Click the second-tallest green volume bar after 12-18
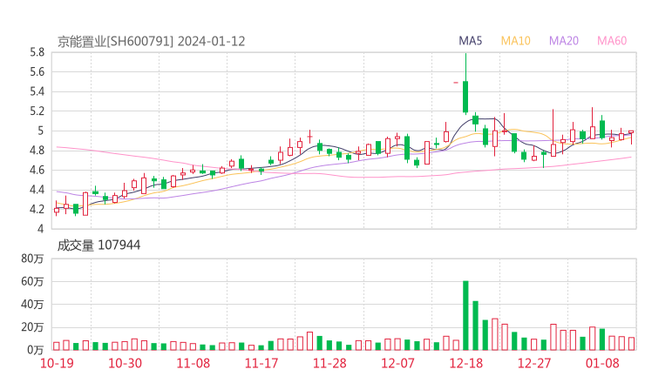 [x=476, y=326]
